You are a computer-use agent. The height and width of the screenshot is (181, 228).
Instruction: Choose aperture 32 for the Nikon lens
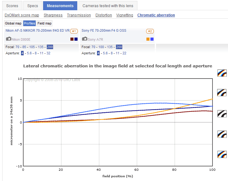[48, 53]
